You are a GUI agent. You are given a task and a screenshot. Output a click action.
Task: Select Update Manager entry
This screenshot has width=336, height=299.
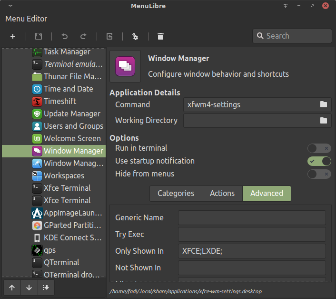point(54,114)
